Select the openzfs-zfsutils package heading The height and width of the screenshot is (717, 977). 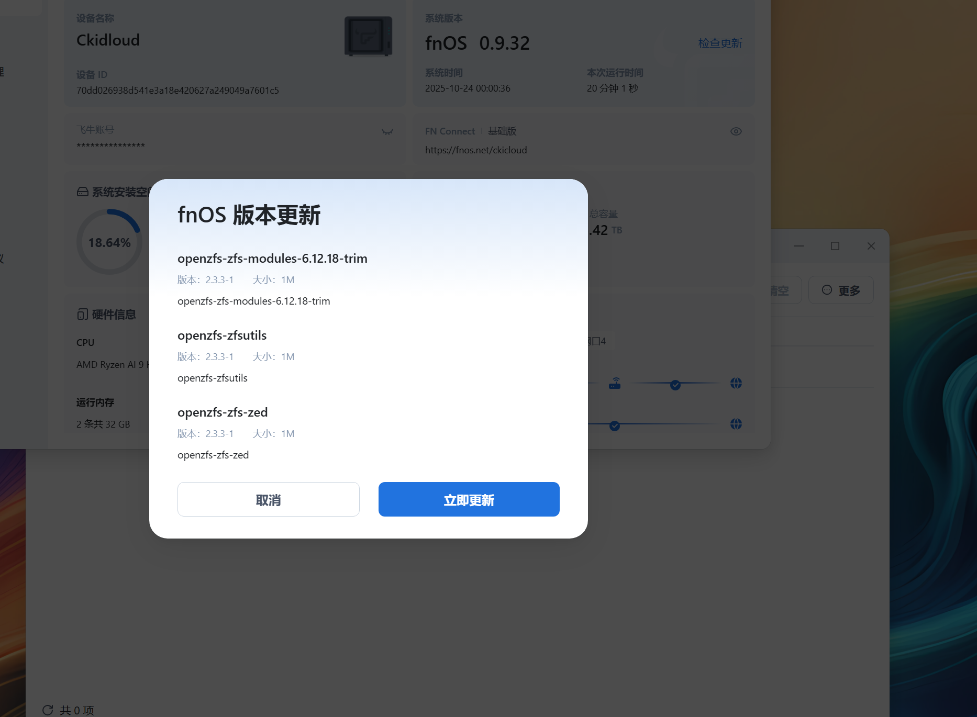(x=222, y=335)
